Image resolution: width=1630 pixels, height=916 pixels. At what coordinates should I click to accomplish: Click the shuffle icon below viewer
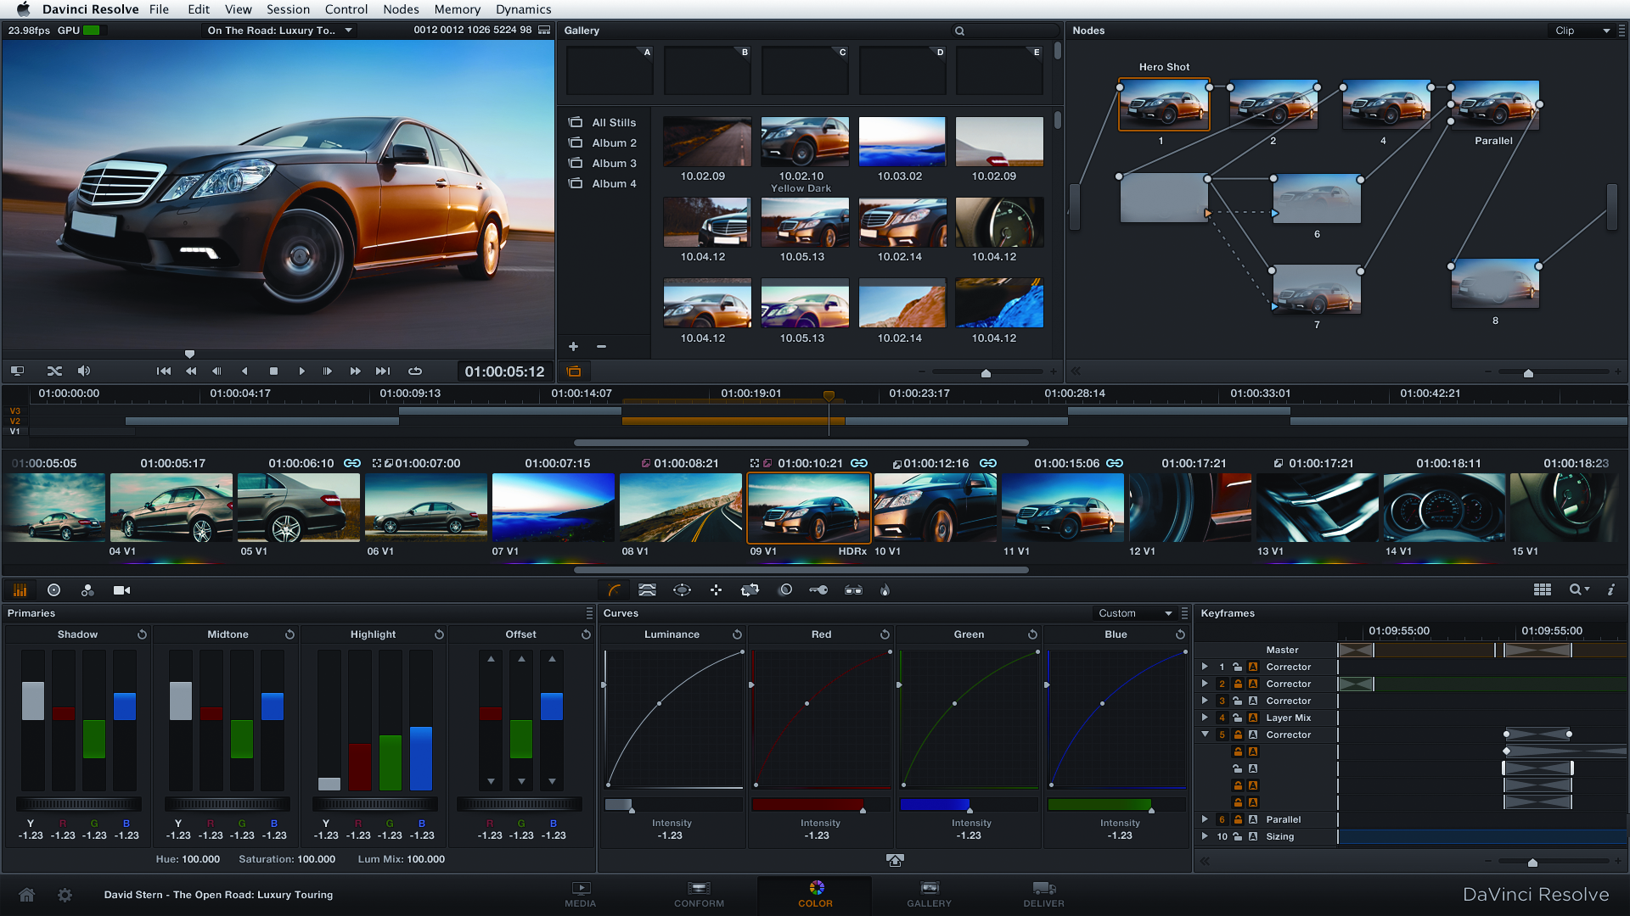(54, 371)
